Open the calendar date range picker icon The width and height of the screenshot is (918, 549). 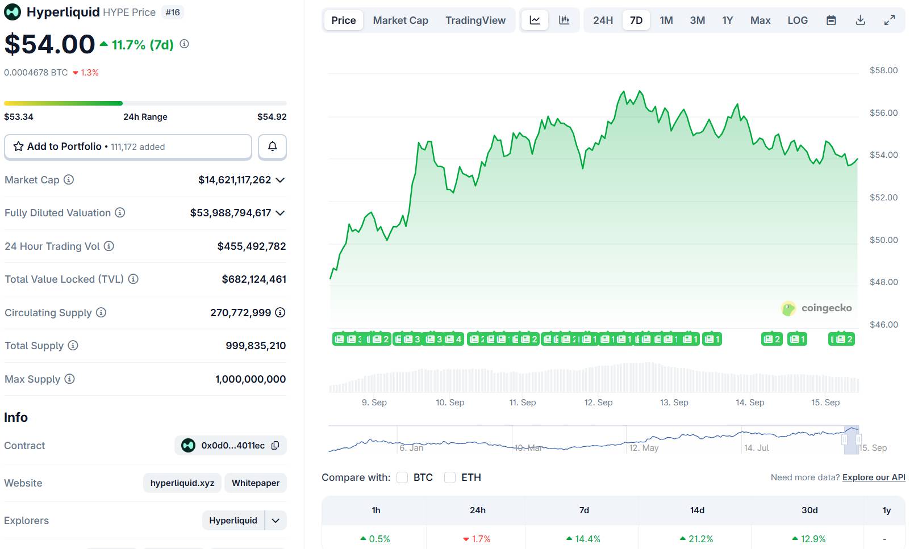[831, 20]
